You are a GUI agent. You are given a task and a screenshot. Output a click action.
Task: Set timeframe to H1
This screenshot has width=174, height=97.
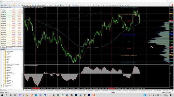point(118,5)
